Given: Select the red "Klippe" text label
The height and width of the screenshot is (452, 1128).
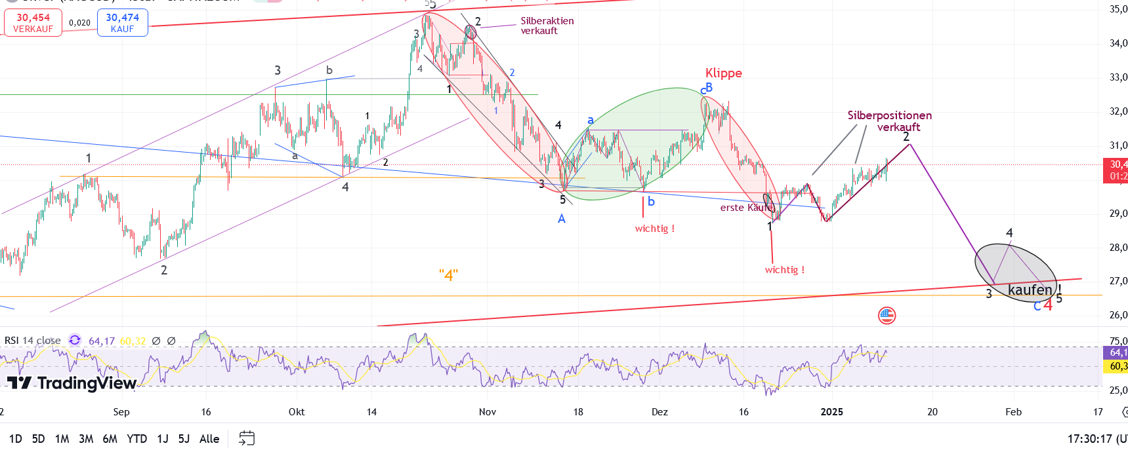Looking at the screenshot, I should click(724, 73).
